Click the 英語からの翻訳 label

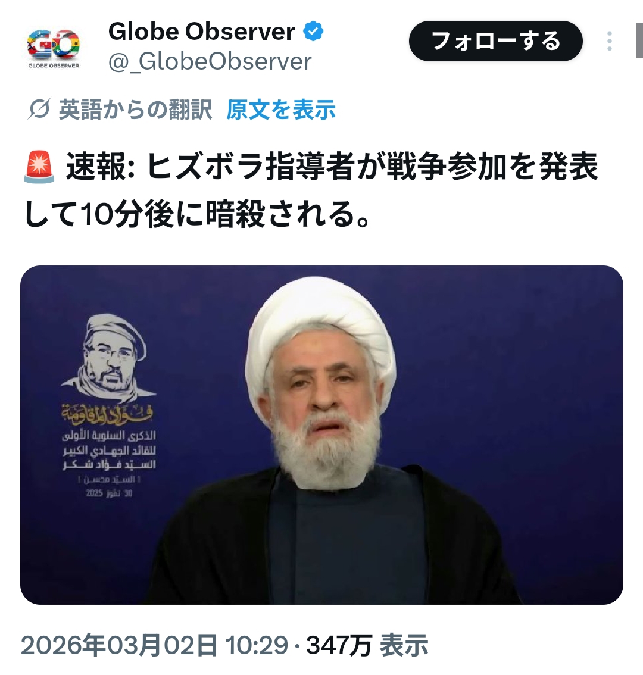tap(135, 110)
